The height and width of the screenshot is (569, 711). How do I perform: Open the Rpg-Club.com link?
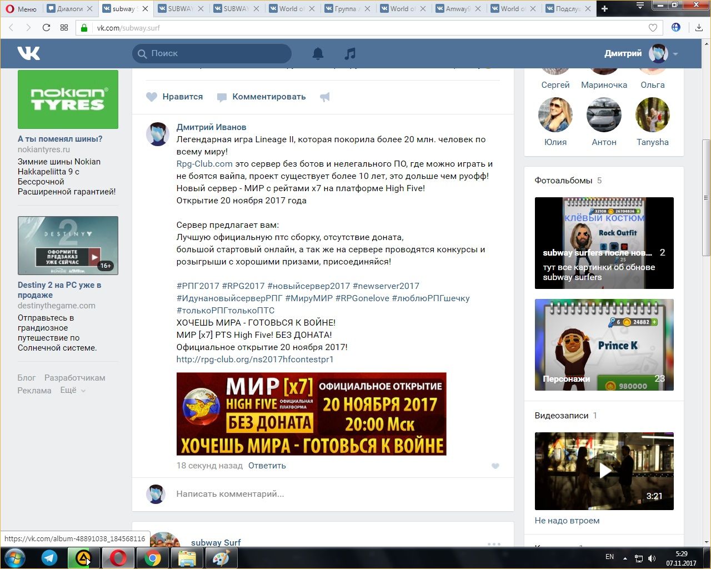tap(204, 164)
